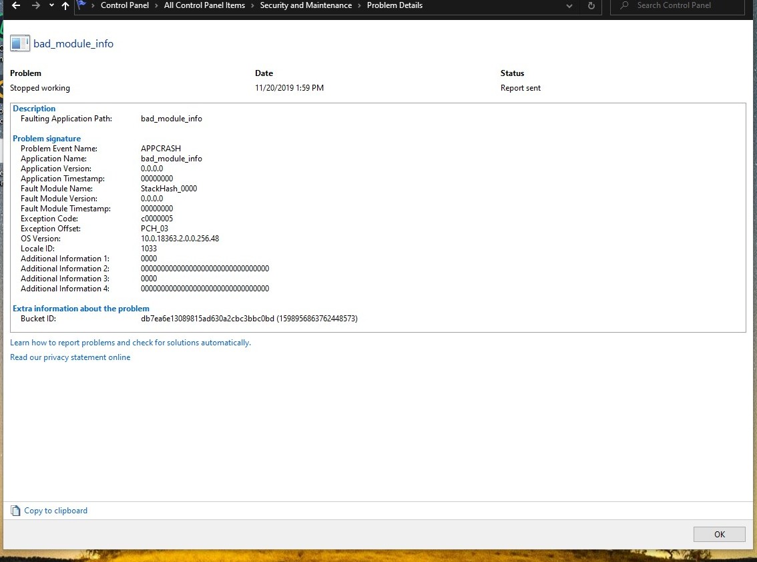Select the Additional Information 4 value
The image size is (757, 562).
tap(205, 289)
